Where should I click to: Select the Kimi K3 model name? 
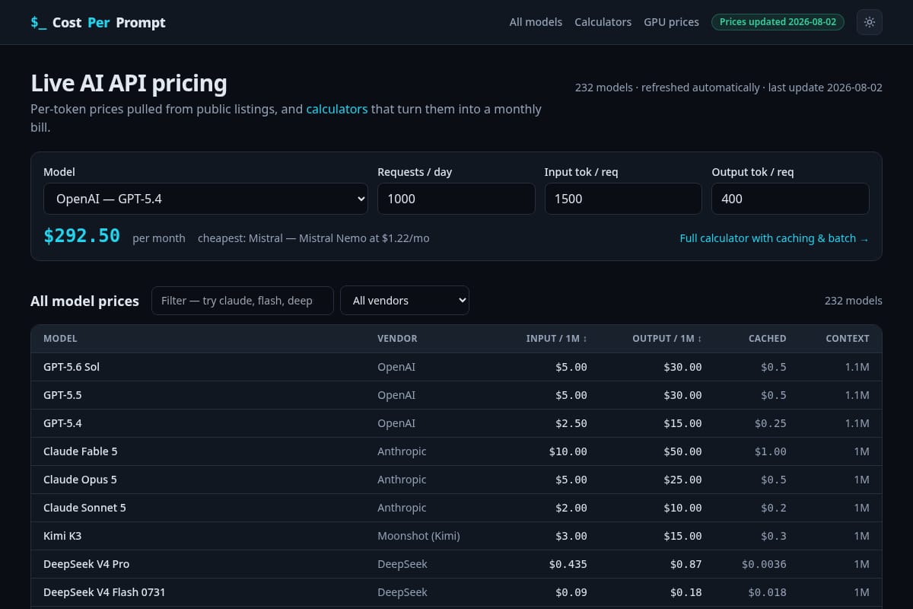pos(62,536)
